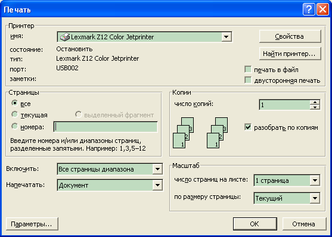Open the Напечатать dropdown list
The height and width of the screenshot is (237, 332).
[157, 185]
